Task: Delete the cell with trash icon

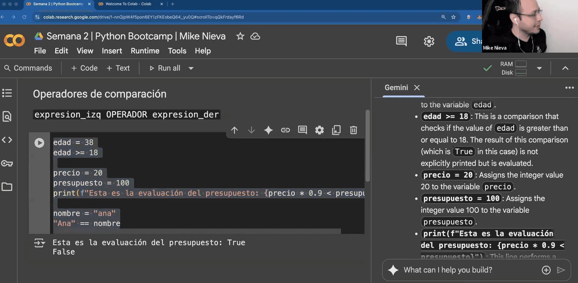Action: click(x=353, y=130)
